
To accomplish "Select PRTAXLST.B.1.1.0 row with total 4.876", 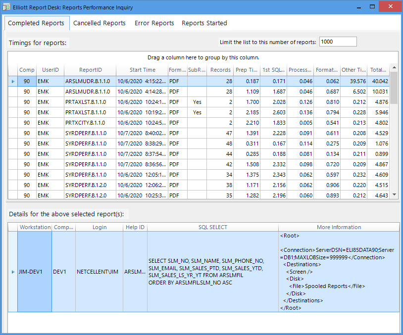I will pyautogui.click(x=199, y=102).
